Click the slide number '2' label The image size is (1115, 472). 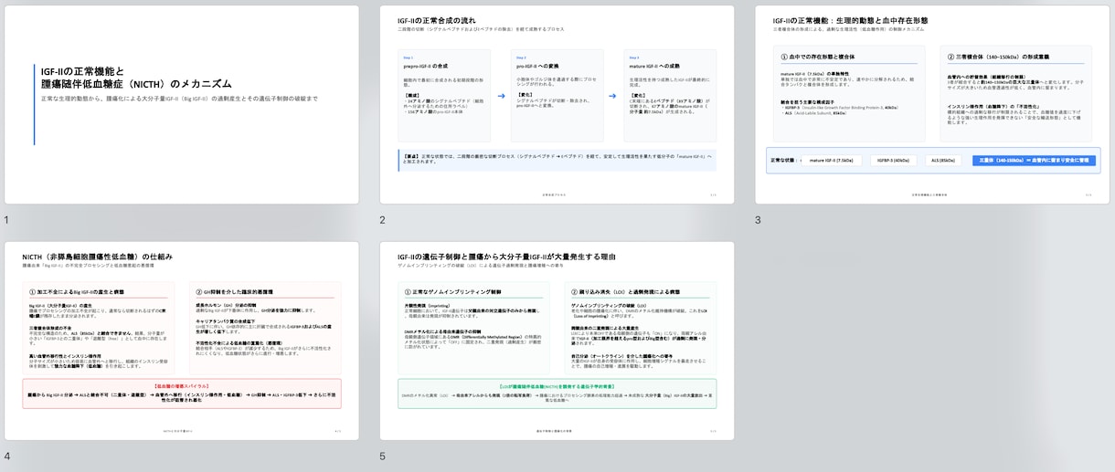click(382, 220)
